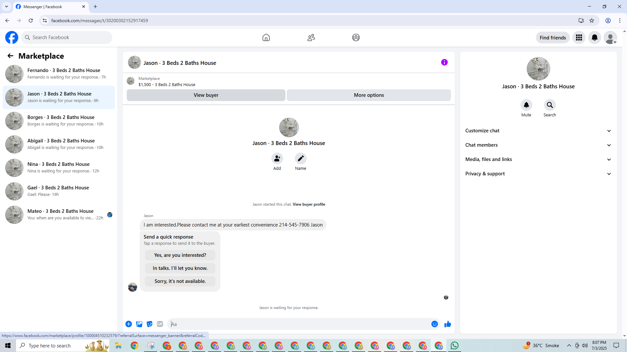Click the purple conversation info icon
Image resolution: width=627 pixels, height=352 pixels.
(x=444, y=62)
